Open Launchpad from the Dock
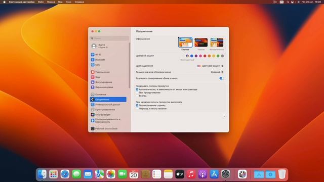 click(x=54, y=174)
